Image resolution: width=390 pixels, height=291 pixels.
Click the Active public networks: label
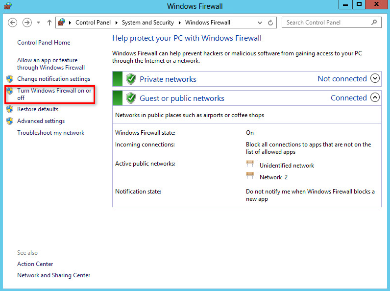click(145, 164)
